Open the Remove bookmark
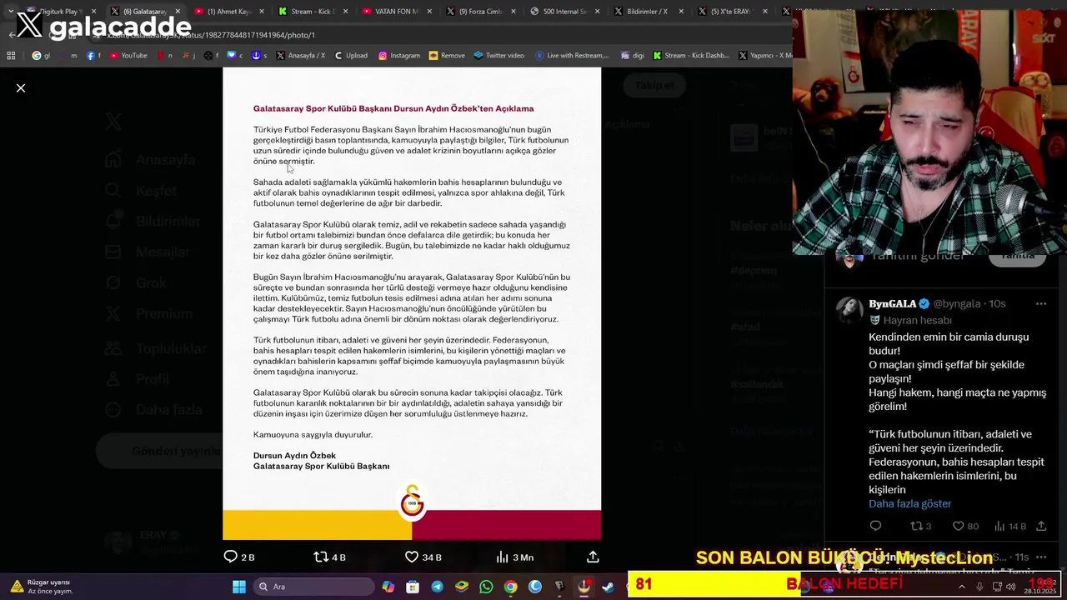The width and height of the screenshot is (1067, 600). point(447,55)
